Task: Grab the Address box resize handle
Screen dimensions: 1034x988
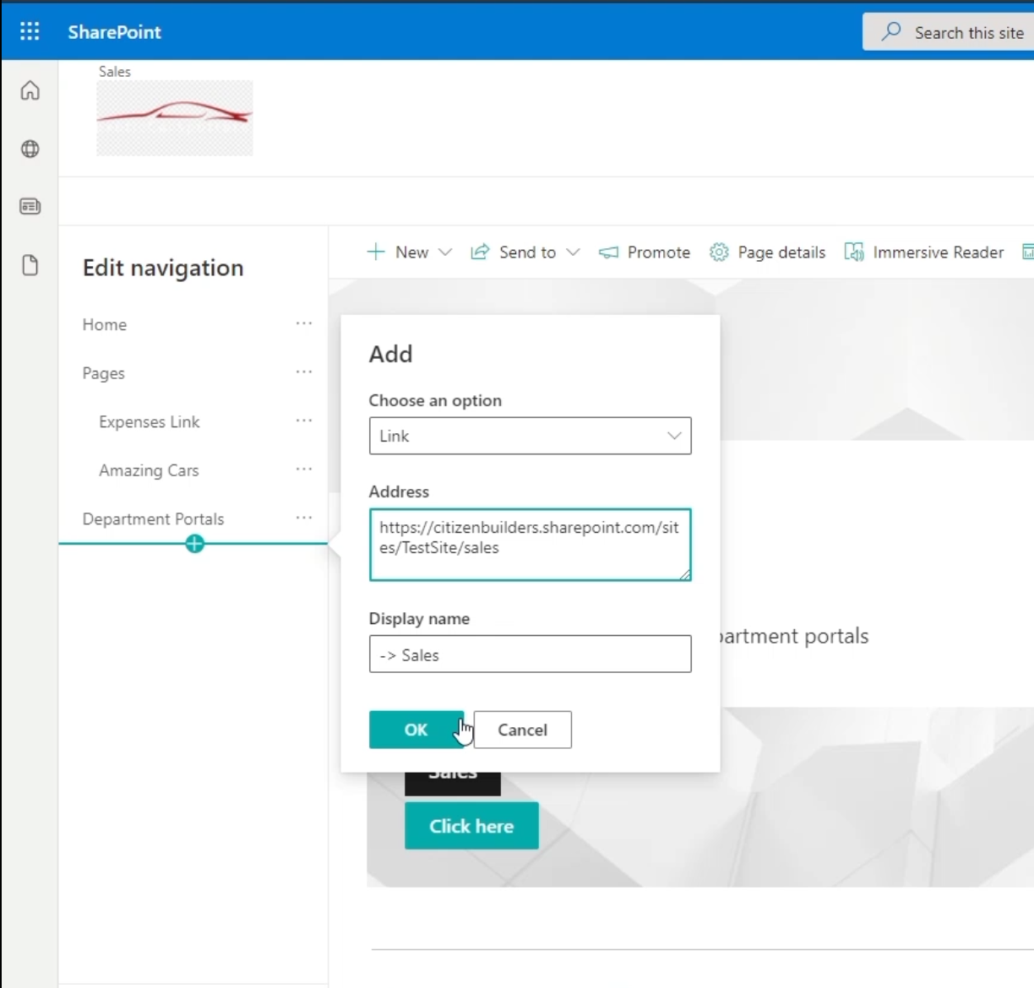Action: pyautogui.click(x=685, y=575)
